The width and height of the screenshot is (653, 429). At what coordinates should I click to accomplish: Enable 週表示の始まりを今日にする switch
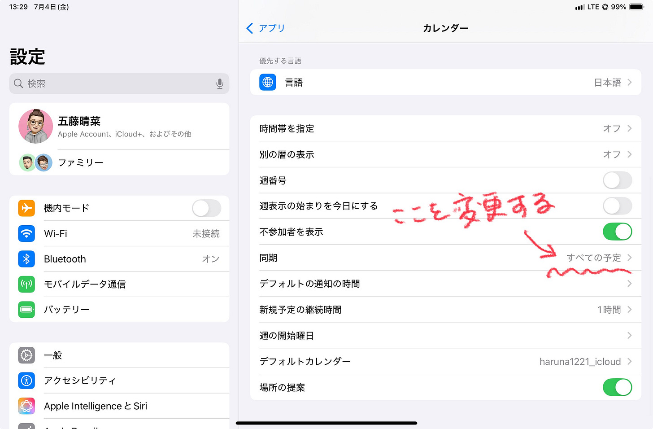(617, 206)
